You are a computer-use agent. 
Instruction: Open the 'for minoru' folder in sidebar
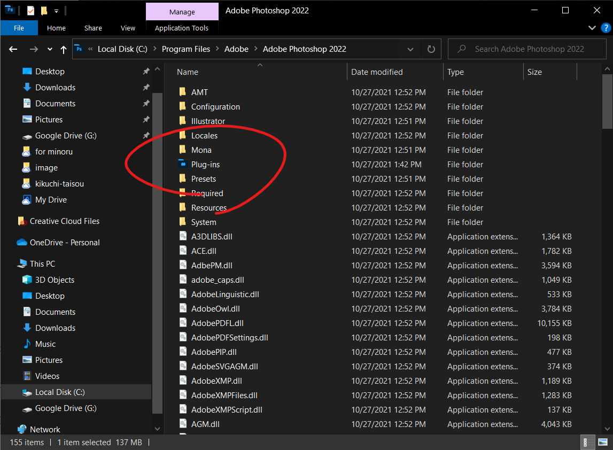[53, 152]
